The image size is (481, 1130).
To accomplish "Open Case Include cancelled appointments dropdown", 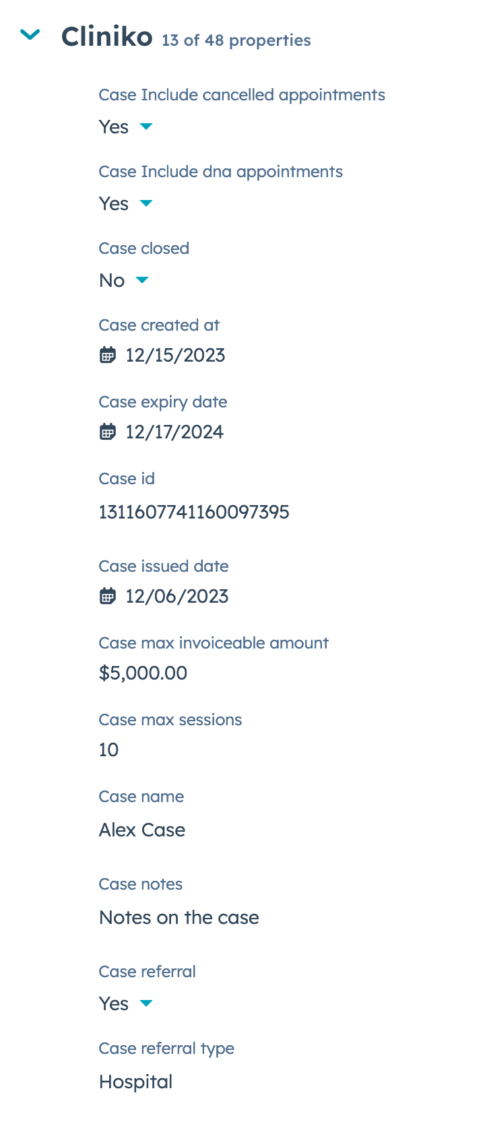I will [146, 127].
